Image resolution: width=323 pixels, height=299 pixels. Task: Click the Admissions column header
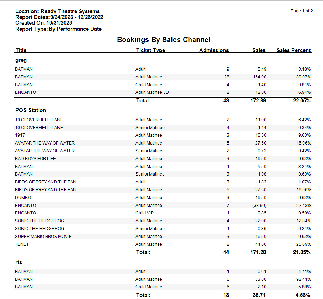point(214,50)
